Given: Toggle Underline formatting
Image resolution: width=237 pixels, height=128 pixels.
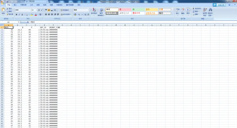Looking at the screenshot, I should point(22,15).
